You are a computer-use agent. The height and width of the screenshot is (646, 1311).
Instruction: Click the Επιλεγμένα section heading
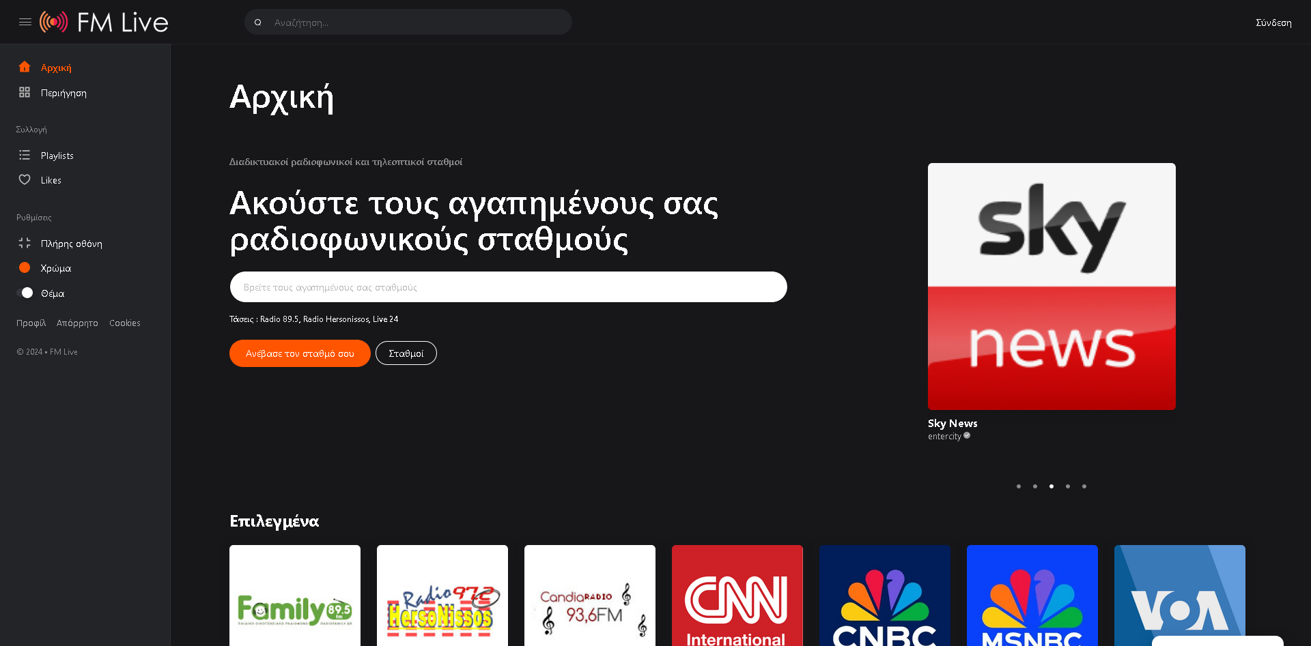pyautogui.click(x=274, y=521)
